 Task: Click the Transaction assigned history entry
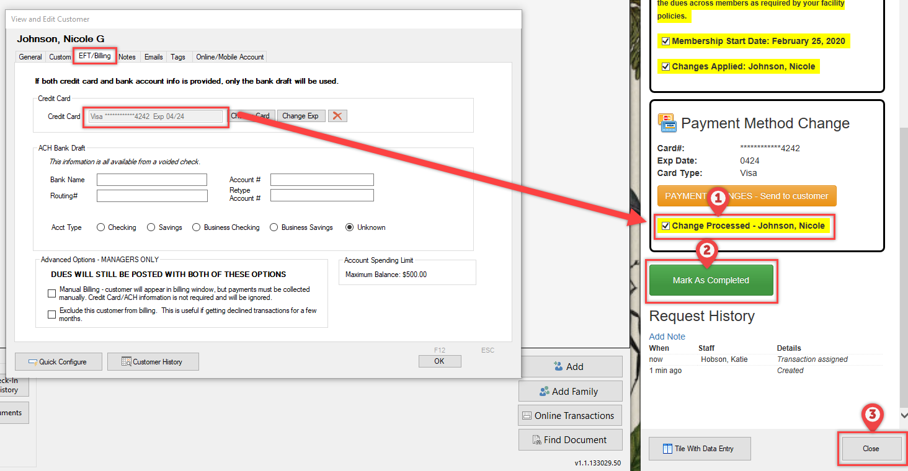tap(812, 359)
